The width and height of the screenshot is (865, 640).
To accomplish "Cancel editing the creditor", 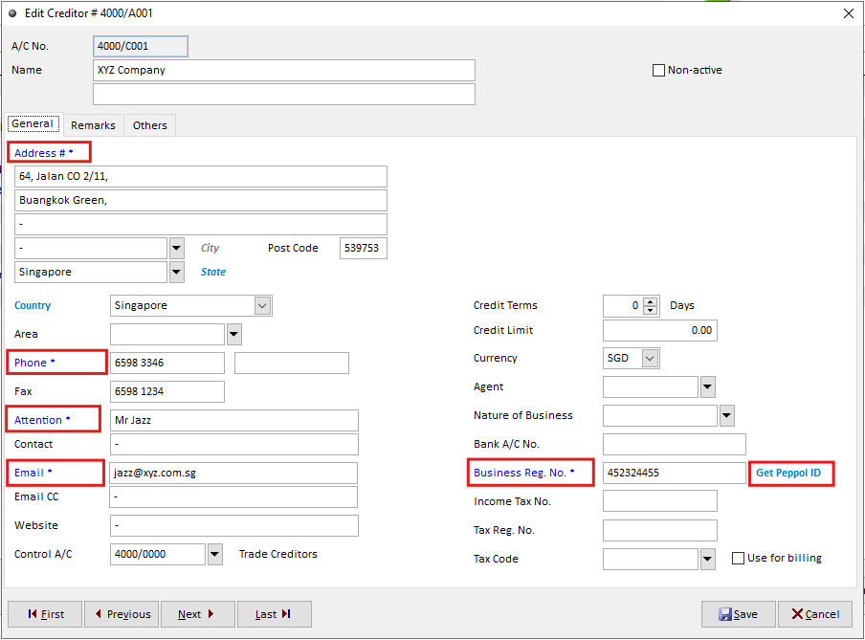I will 815,614.
